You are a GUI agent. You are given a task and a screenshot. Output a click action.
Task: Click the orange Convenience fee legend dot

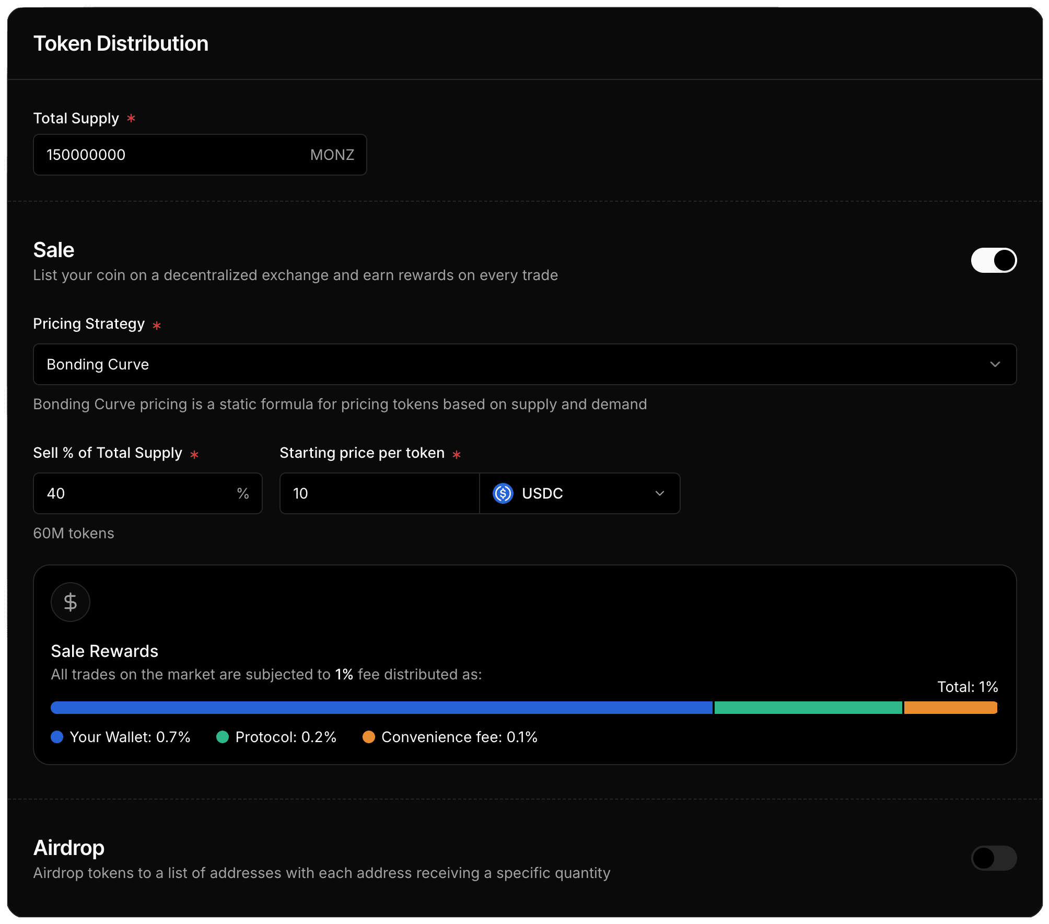[x=369, y=737]
